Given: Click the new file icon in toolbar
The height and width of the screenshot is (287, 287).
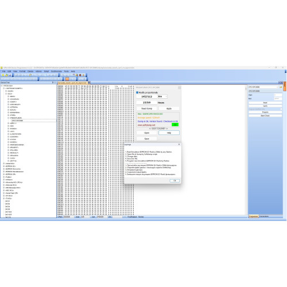Looking at the screenshot, I should (x=3, y=75).
